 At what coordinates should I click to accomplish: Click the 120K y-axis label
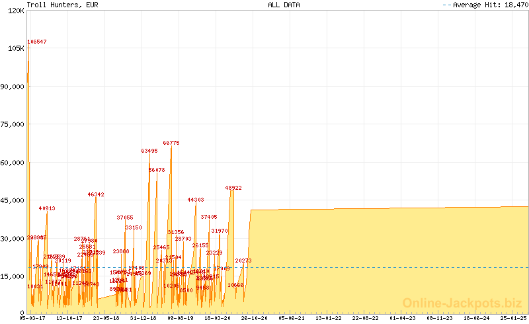15,11
